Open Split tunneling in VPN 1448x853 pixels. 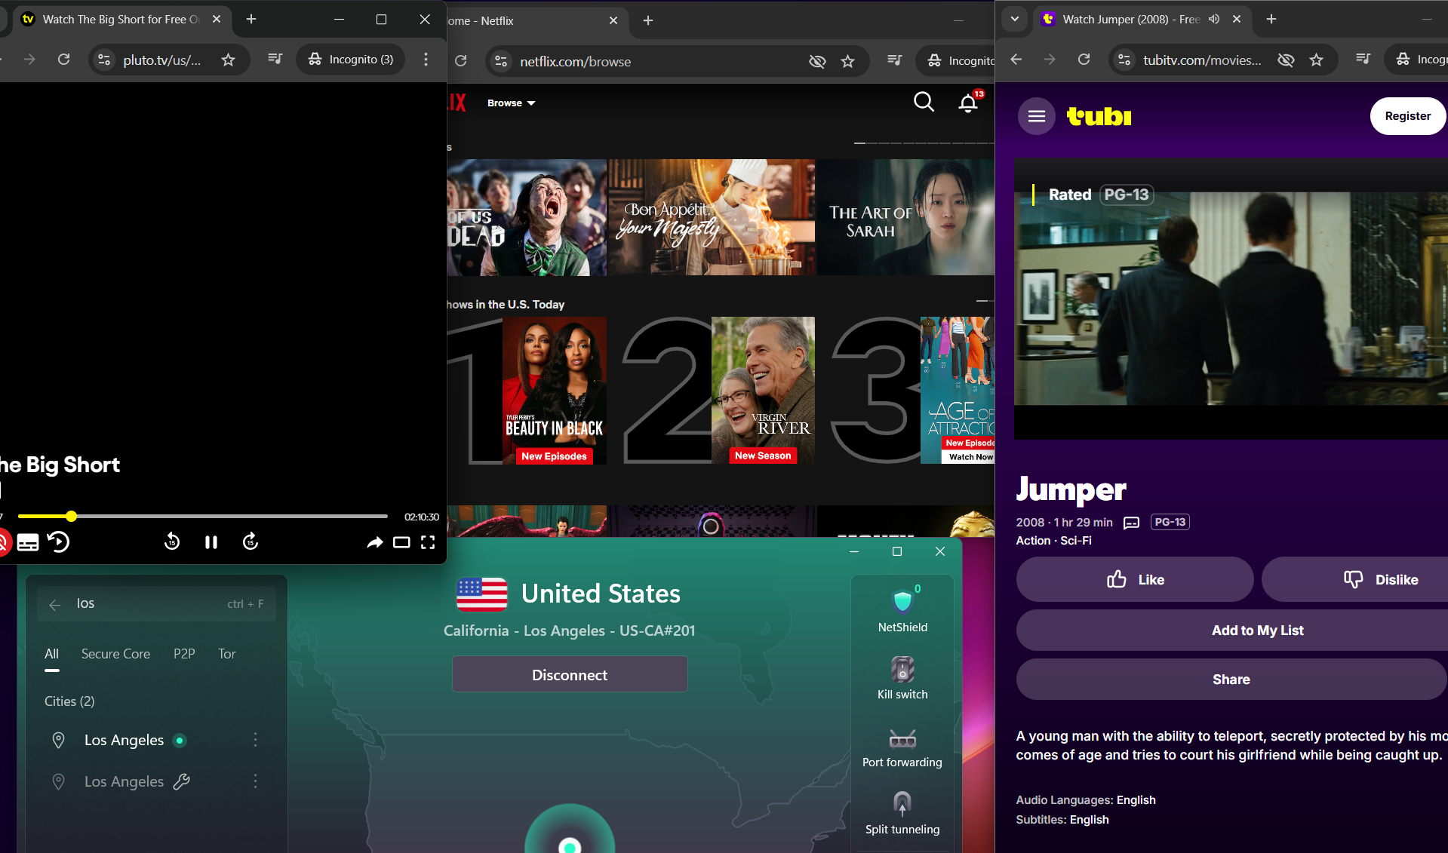tap(902, 813)
